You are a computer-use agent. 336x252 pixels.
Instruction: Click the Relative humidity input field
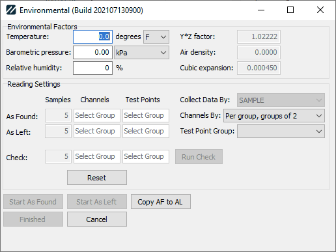92,68
